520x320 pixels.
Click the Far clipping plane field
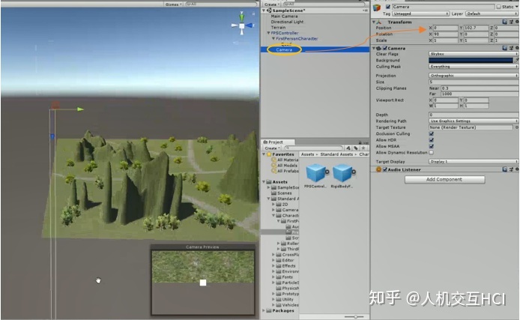pyautogui.click(x=480, y=94)
